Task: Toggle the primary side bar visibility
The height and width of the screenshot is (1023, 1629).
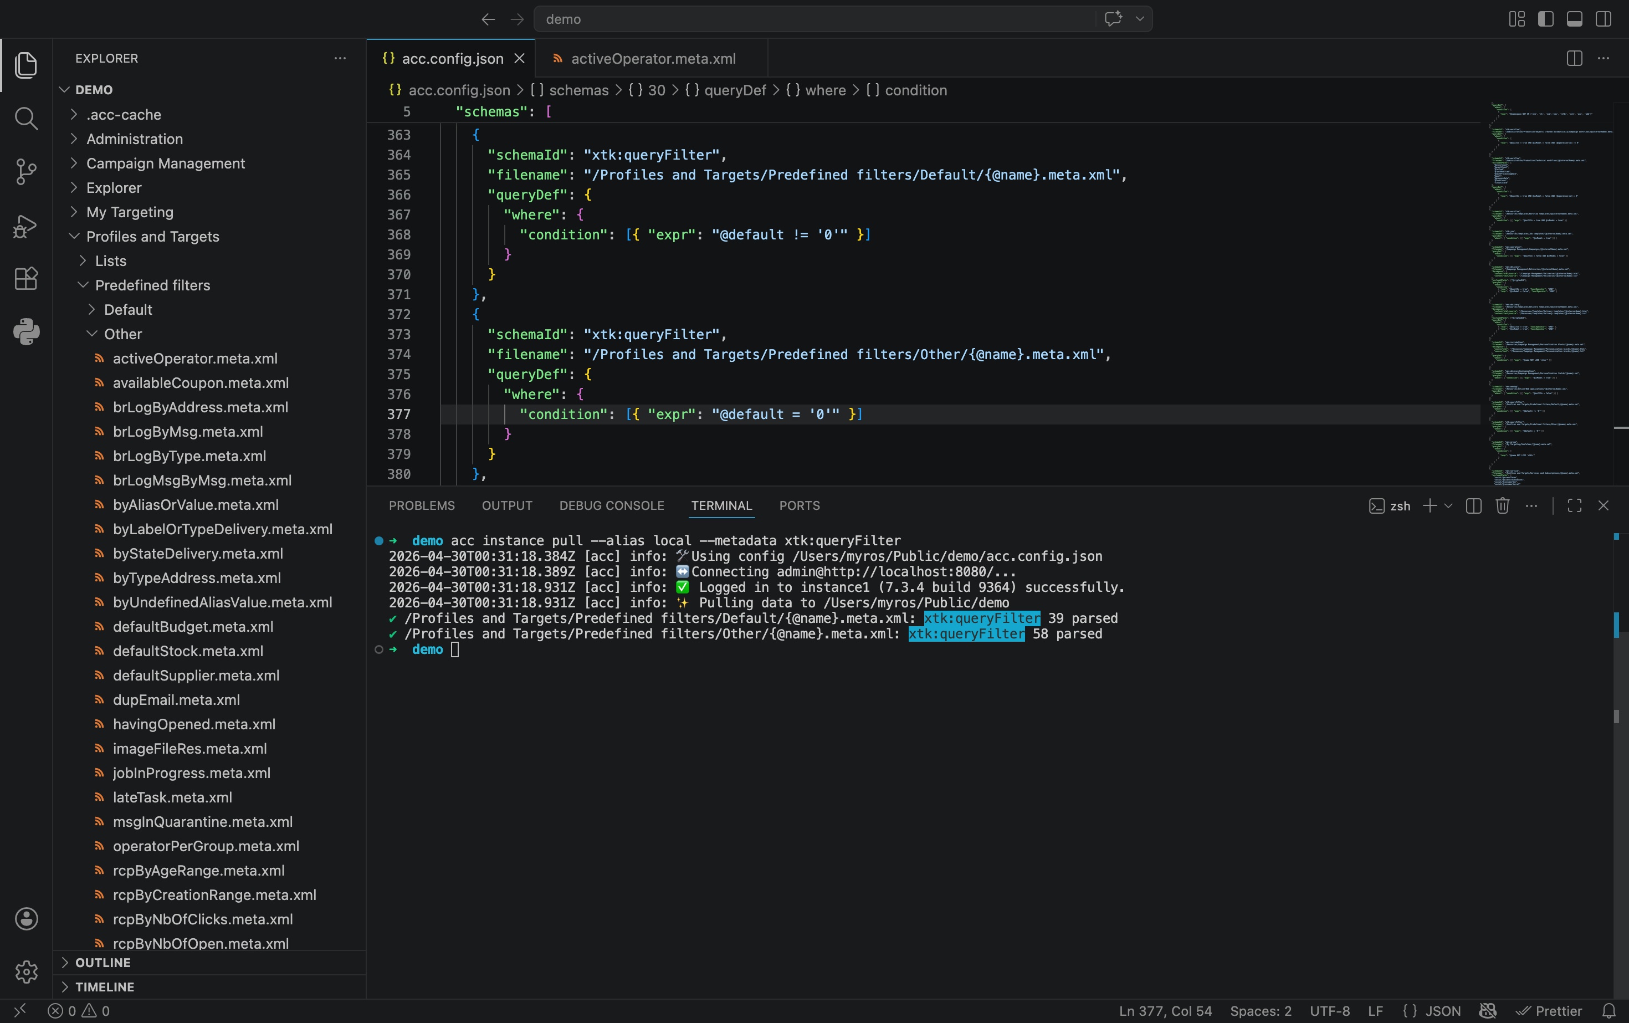Action: coord(1546,19)
